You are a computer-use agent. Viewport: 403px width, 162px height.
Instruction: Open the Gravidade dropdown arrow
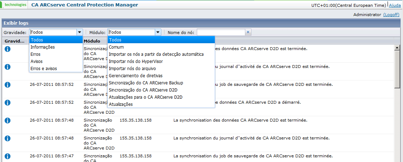(x=80, y=32)
